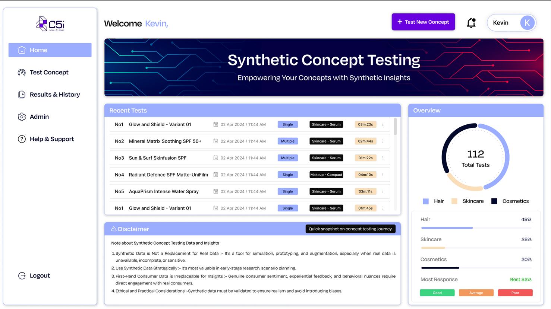The width and height of the screenshot is (551, 309).
Task: Click the Test New Concept button
Action: click(x=423, y=22)
